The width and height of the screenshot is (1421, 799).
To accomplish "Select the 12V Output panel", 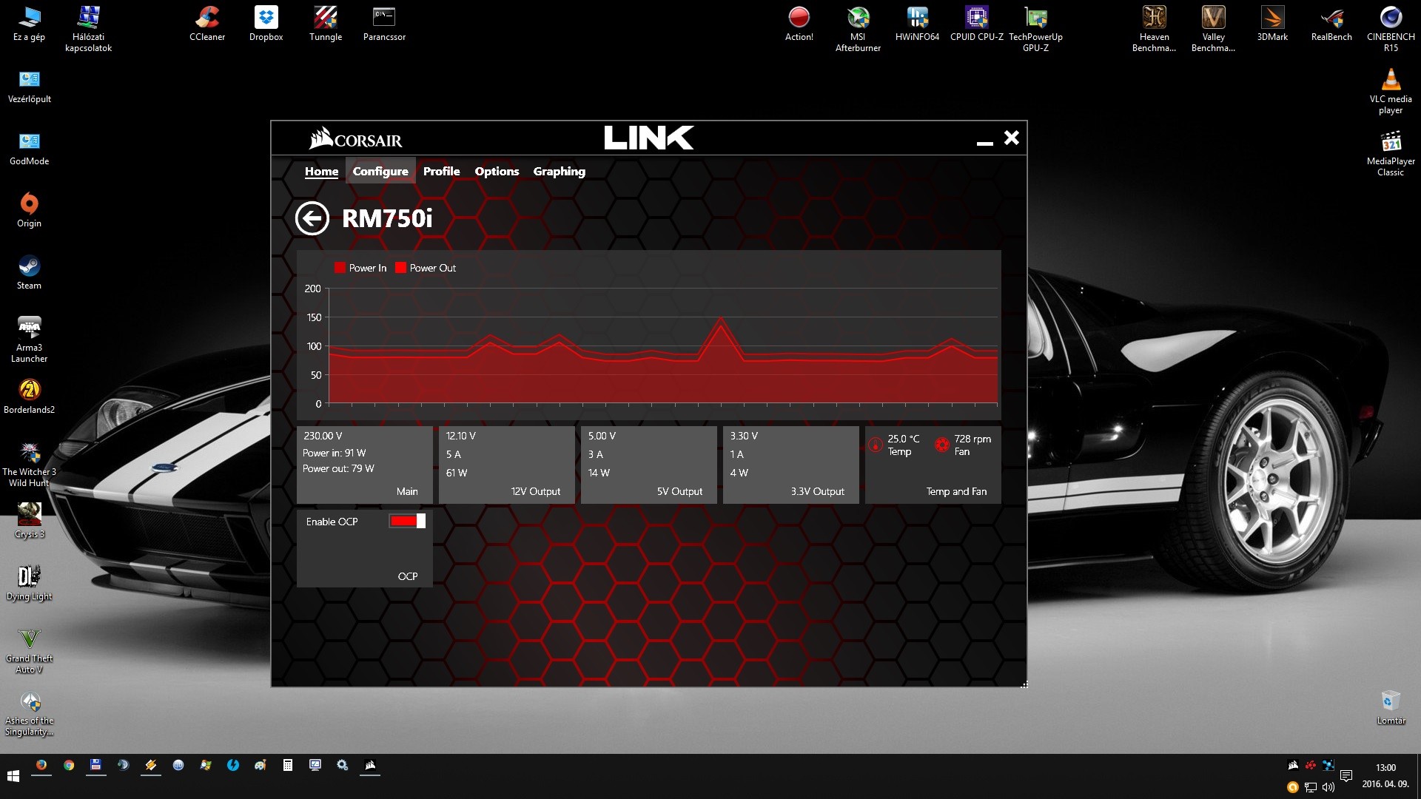I will pos(506,465).
